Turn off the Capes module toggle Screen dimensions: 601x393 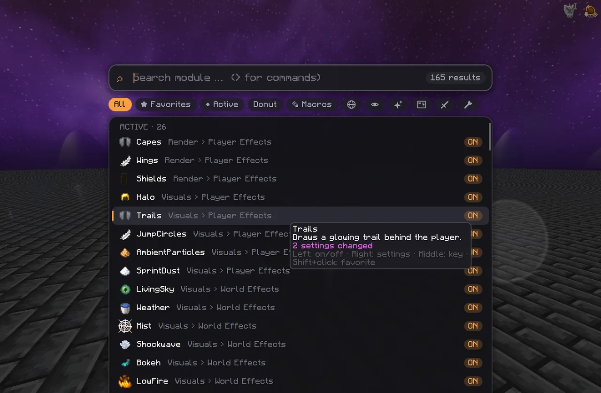[x=473, y=142]
